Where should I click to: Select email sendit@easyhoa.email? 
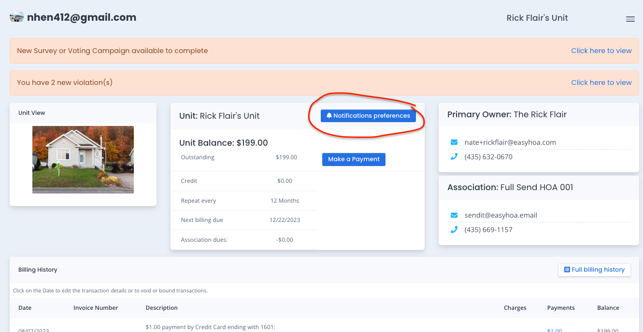click(x=501, y=215)
